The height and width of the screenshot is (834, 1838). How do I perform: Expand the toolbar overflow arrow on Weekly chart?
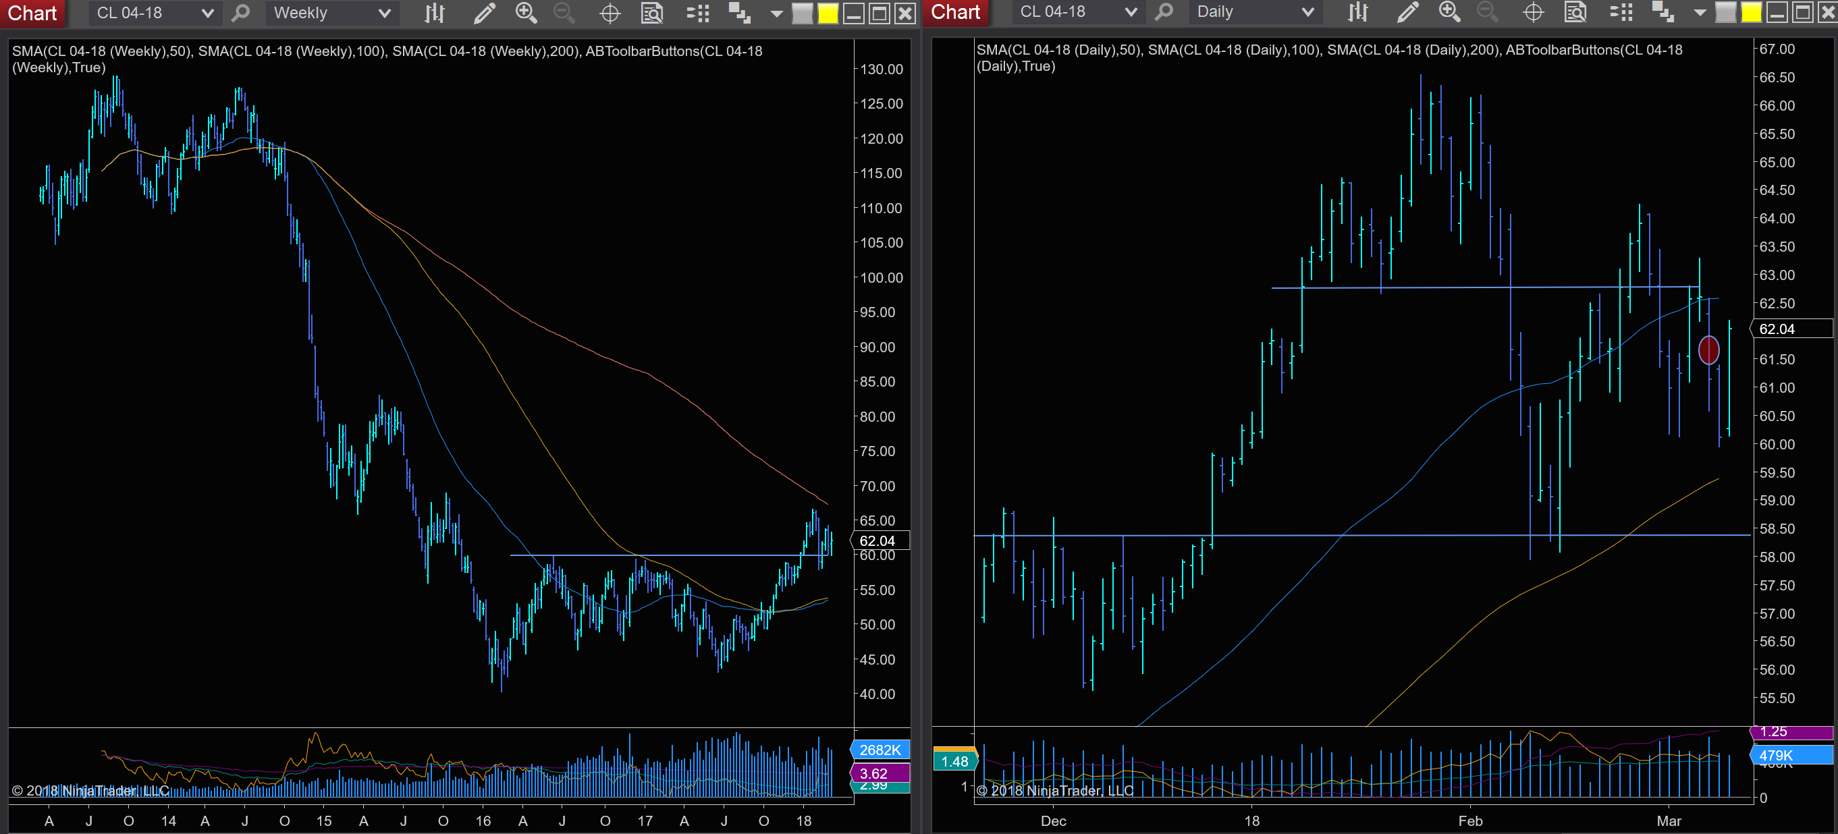coord(777,13)
